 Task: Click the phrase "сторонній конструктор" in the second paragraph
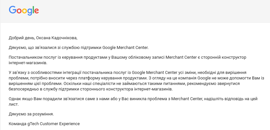222,57
